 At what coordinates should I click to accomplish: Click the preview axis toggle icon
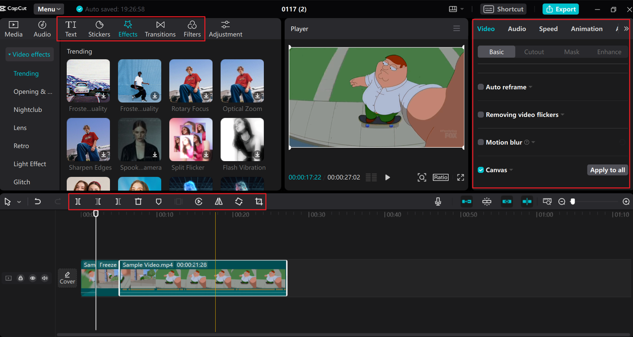tap(527, 202)
